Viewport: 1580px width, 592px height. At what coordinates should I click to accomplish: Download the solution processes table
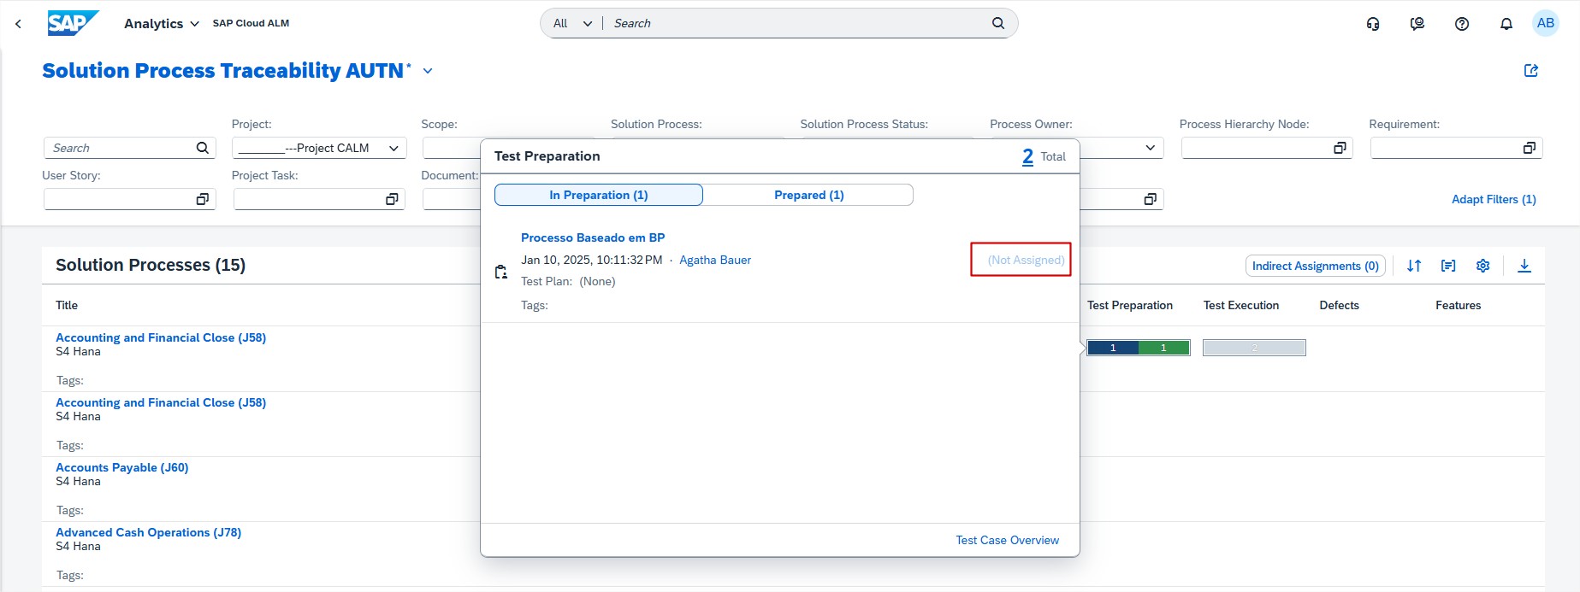click(x=1524, y=266)
